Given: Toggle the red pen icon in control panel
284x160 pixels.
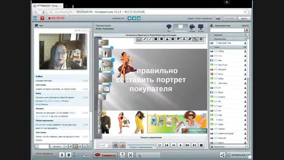Looking at the screenshot, I should coord(122,145).
